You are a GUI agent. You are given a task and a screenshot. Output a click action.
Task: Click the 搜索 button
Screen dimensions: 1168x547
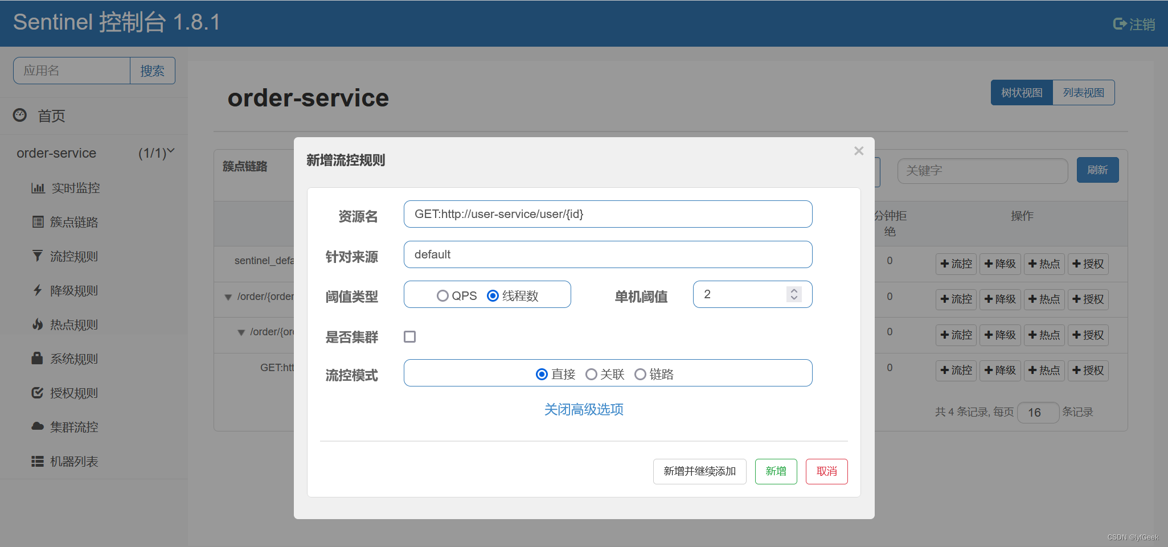click(152, 71)
